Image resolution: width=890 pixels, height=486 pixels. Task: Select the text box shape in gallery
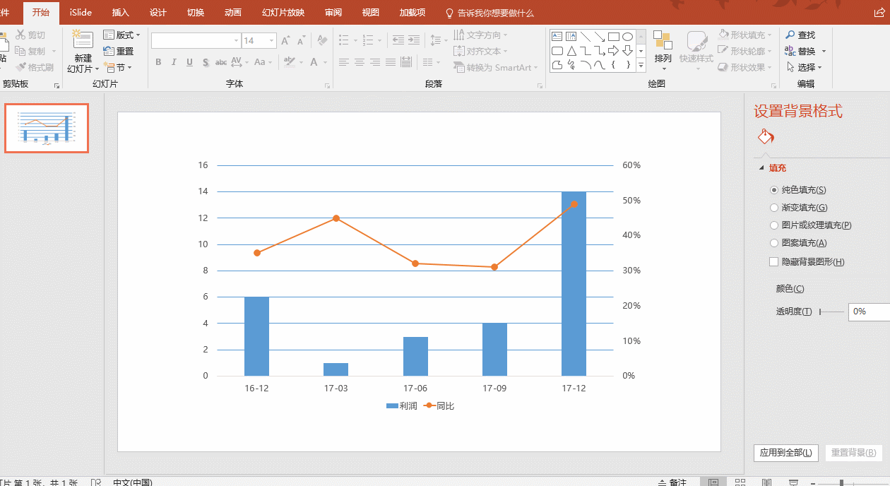(x=557, y=36)
